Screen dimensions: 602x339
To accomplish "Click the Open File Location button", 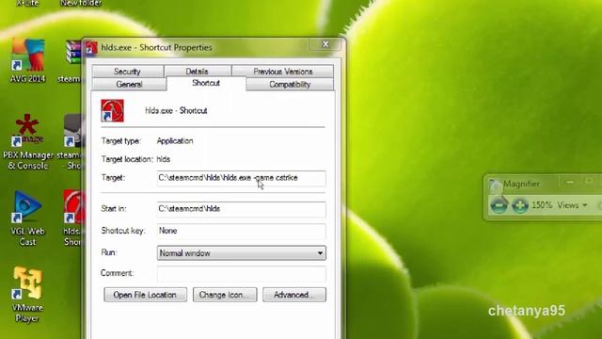I will [x=145, y=295].
